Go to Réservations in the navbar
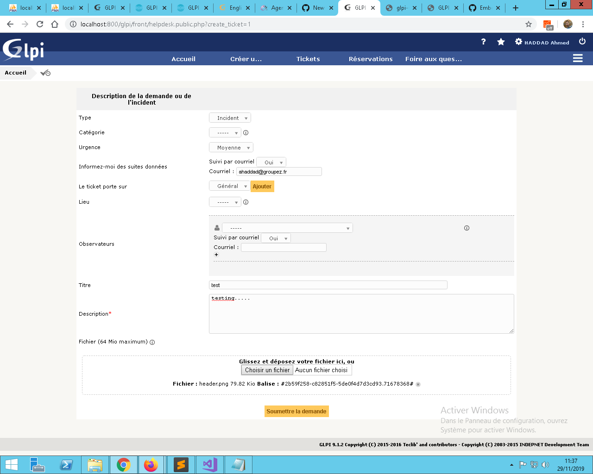Viewport: 593px width, 474px height. (x=371, y=59)
